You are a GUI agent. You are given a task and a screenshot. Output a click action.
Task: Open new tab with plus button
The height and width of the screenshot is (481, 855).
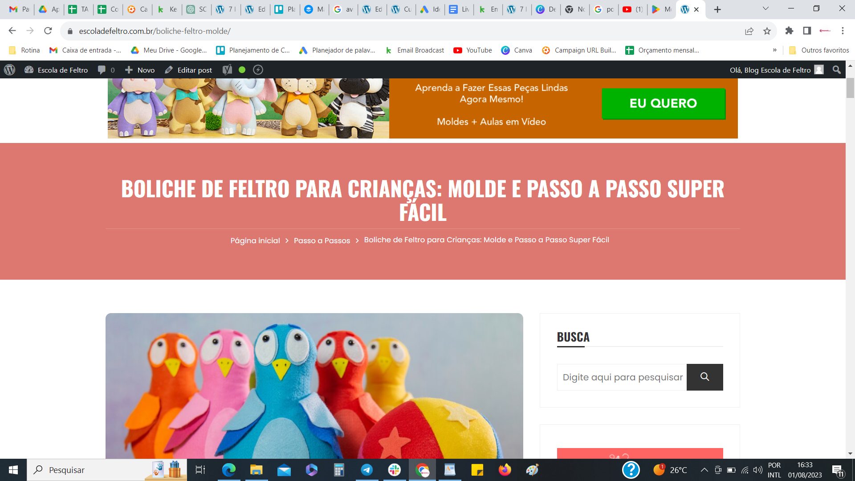pos(717,9)
